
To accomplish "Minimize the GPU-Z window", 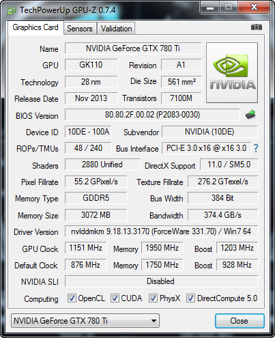I will tap(210, 8).
